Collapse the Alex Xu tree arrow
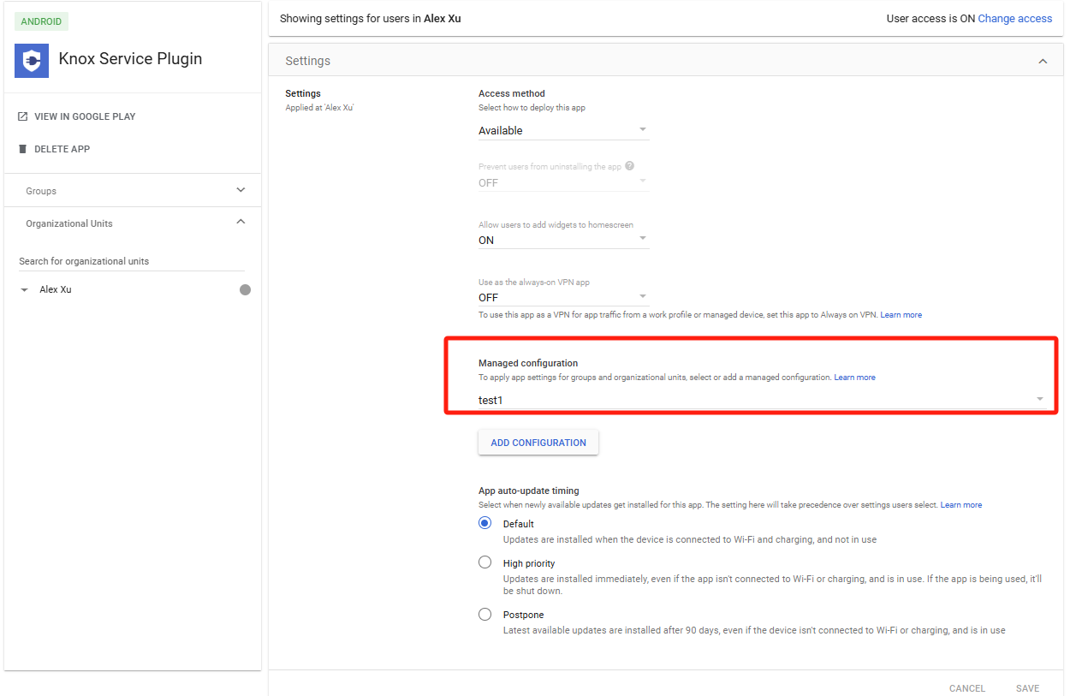The image size is (1076, 696). coord(24,290)
